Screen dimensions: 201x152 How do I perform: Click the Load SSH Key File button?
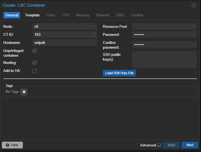[119, 73]
